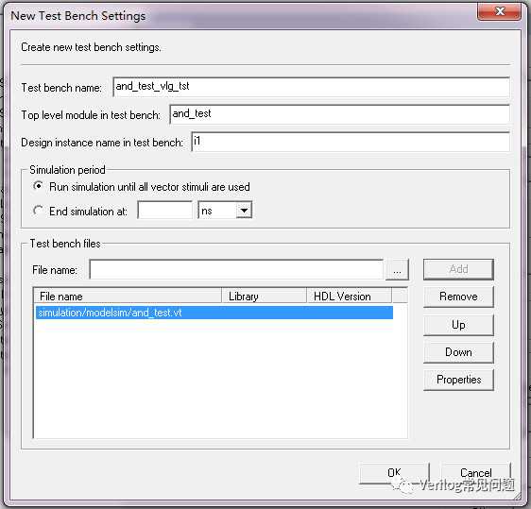Viewport: 531px width, 509px height.
Task: Open the ns time unit dropdown
Action: click(x=244, y=211)
